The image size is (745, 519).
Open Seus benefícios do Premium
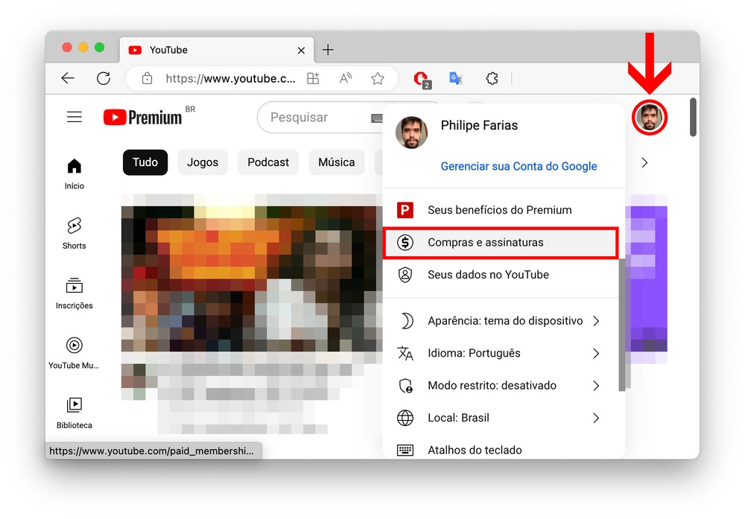[x=499, y=210]
